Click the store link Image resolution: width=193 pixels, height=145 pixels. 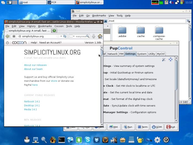tap(54, 81)
